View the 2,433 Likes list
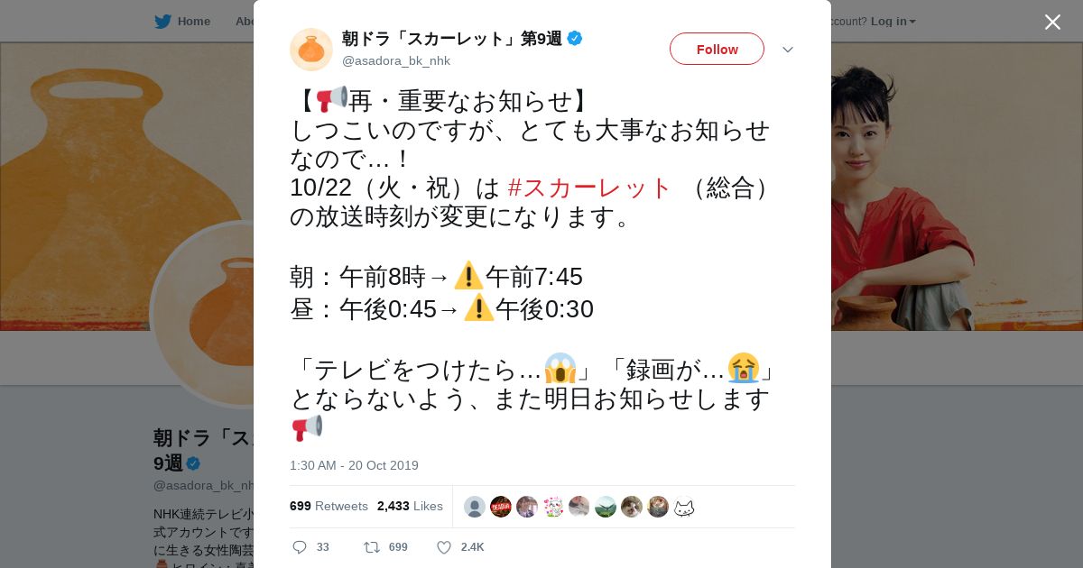The image size is (1083, 568). coord(410,506)
